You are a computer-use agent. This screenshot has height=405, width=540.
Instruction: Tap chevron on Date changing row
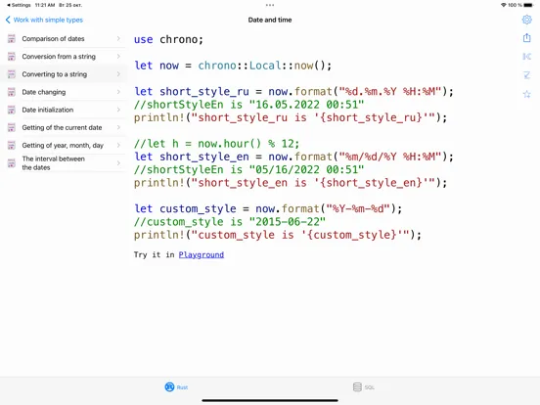[118, 92]
